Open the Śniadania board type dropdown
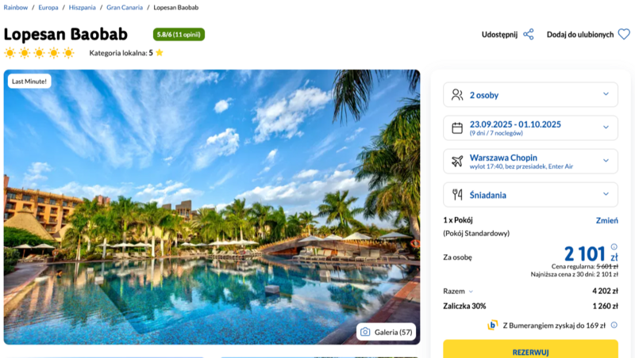The image size is (635, 358). coord(530,195)
